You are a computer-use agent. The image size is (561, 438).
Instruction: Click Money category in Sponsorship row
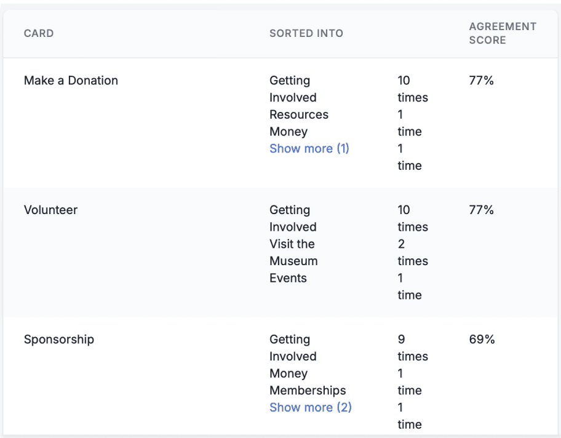[x=288, y=373]
